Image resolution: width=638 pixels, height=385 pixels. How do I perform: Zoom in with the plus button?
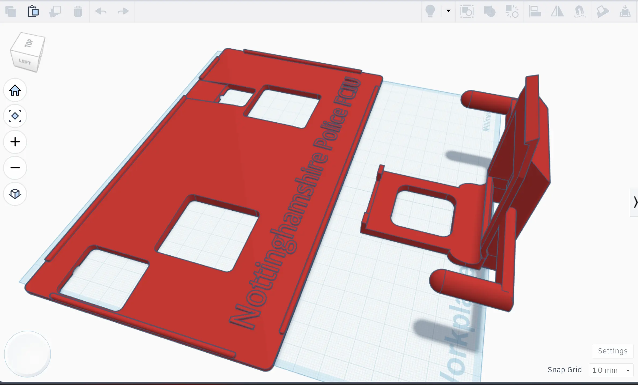click(x=15, y=142)
